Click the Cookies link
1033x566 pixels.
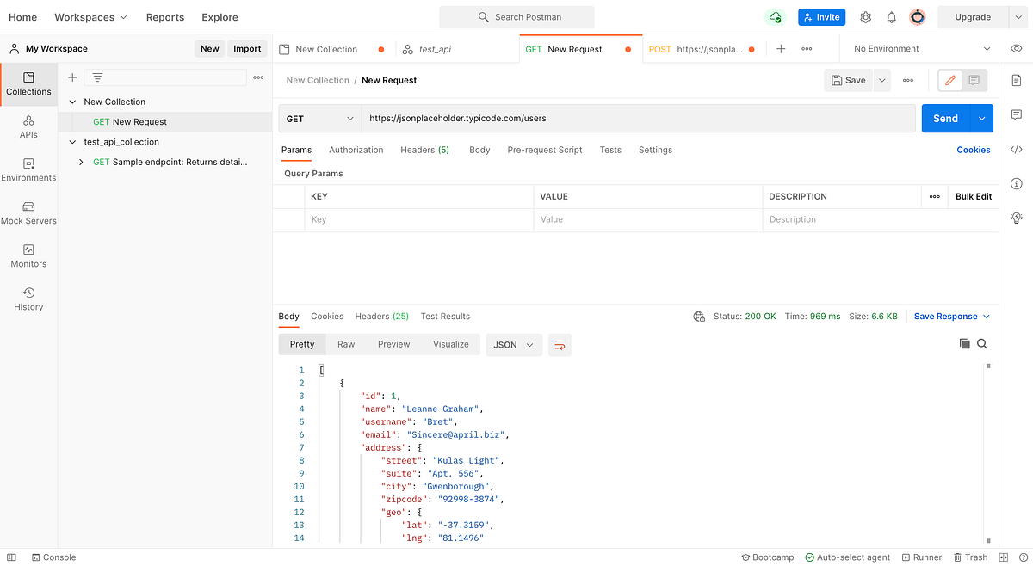point(974,150)
